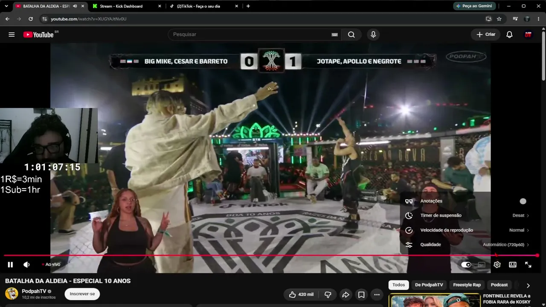The height and width of the screenshot is (307, 546).
Task: Enter fullscreen mode
Action: tap(528, 265)
